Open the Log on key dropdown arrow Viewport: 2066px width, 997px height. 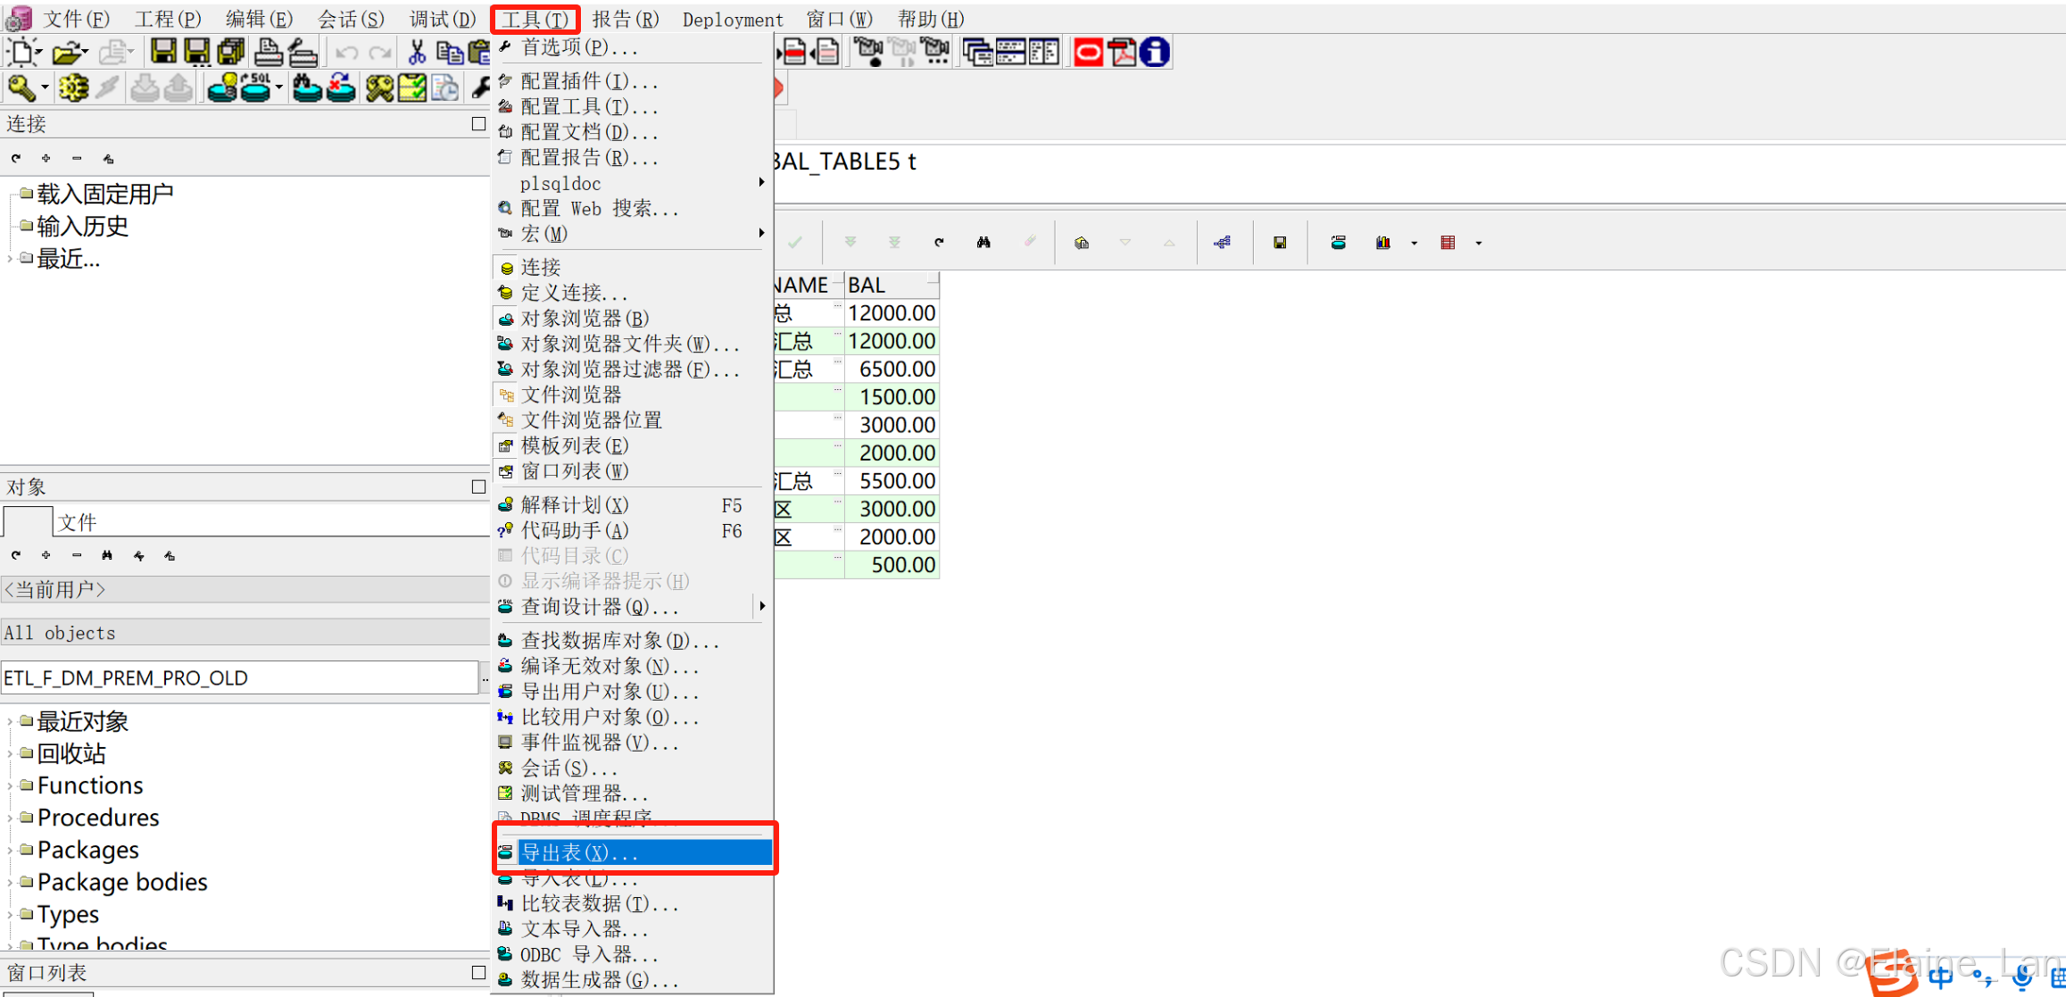[x=45, y=87]
